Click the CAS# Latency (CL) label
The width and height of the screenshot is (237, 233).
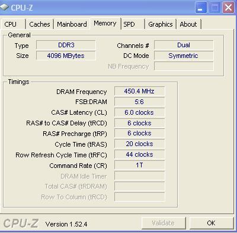tap(79, 112)
